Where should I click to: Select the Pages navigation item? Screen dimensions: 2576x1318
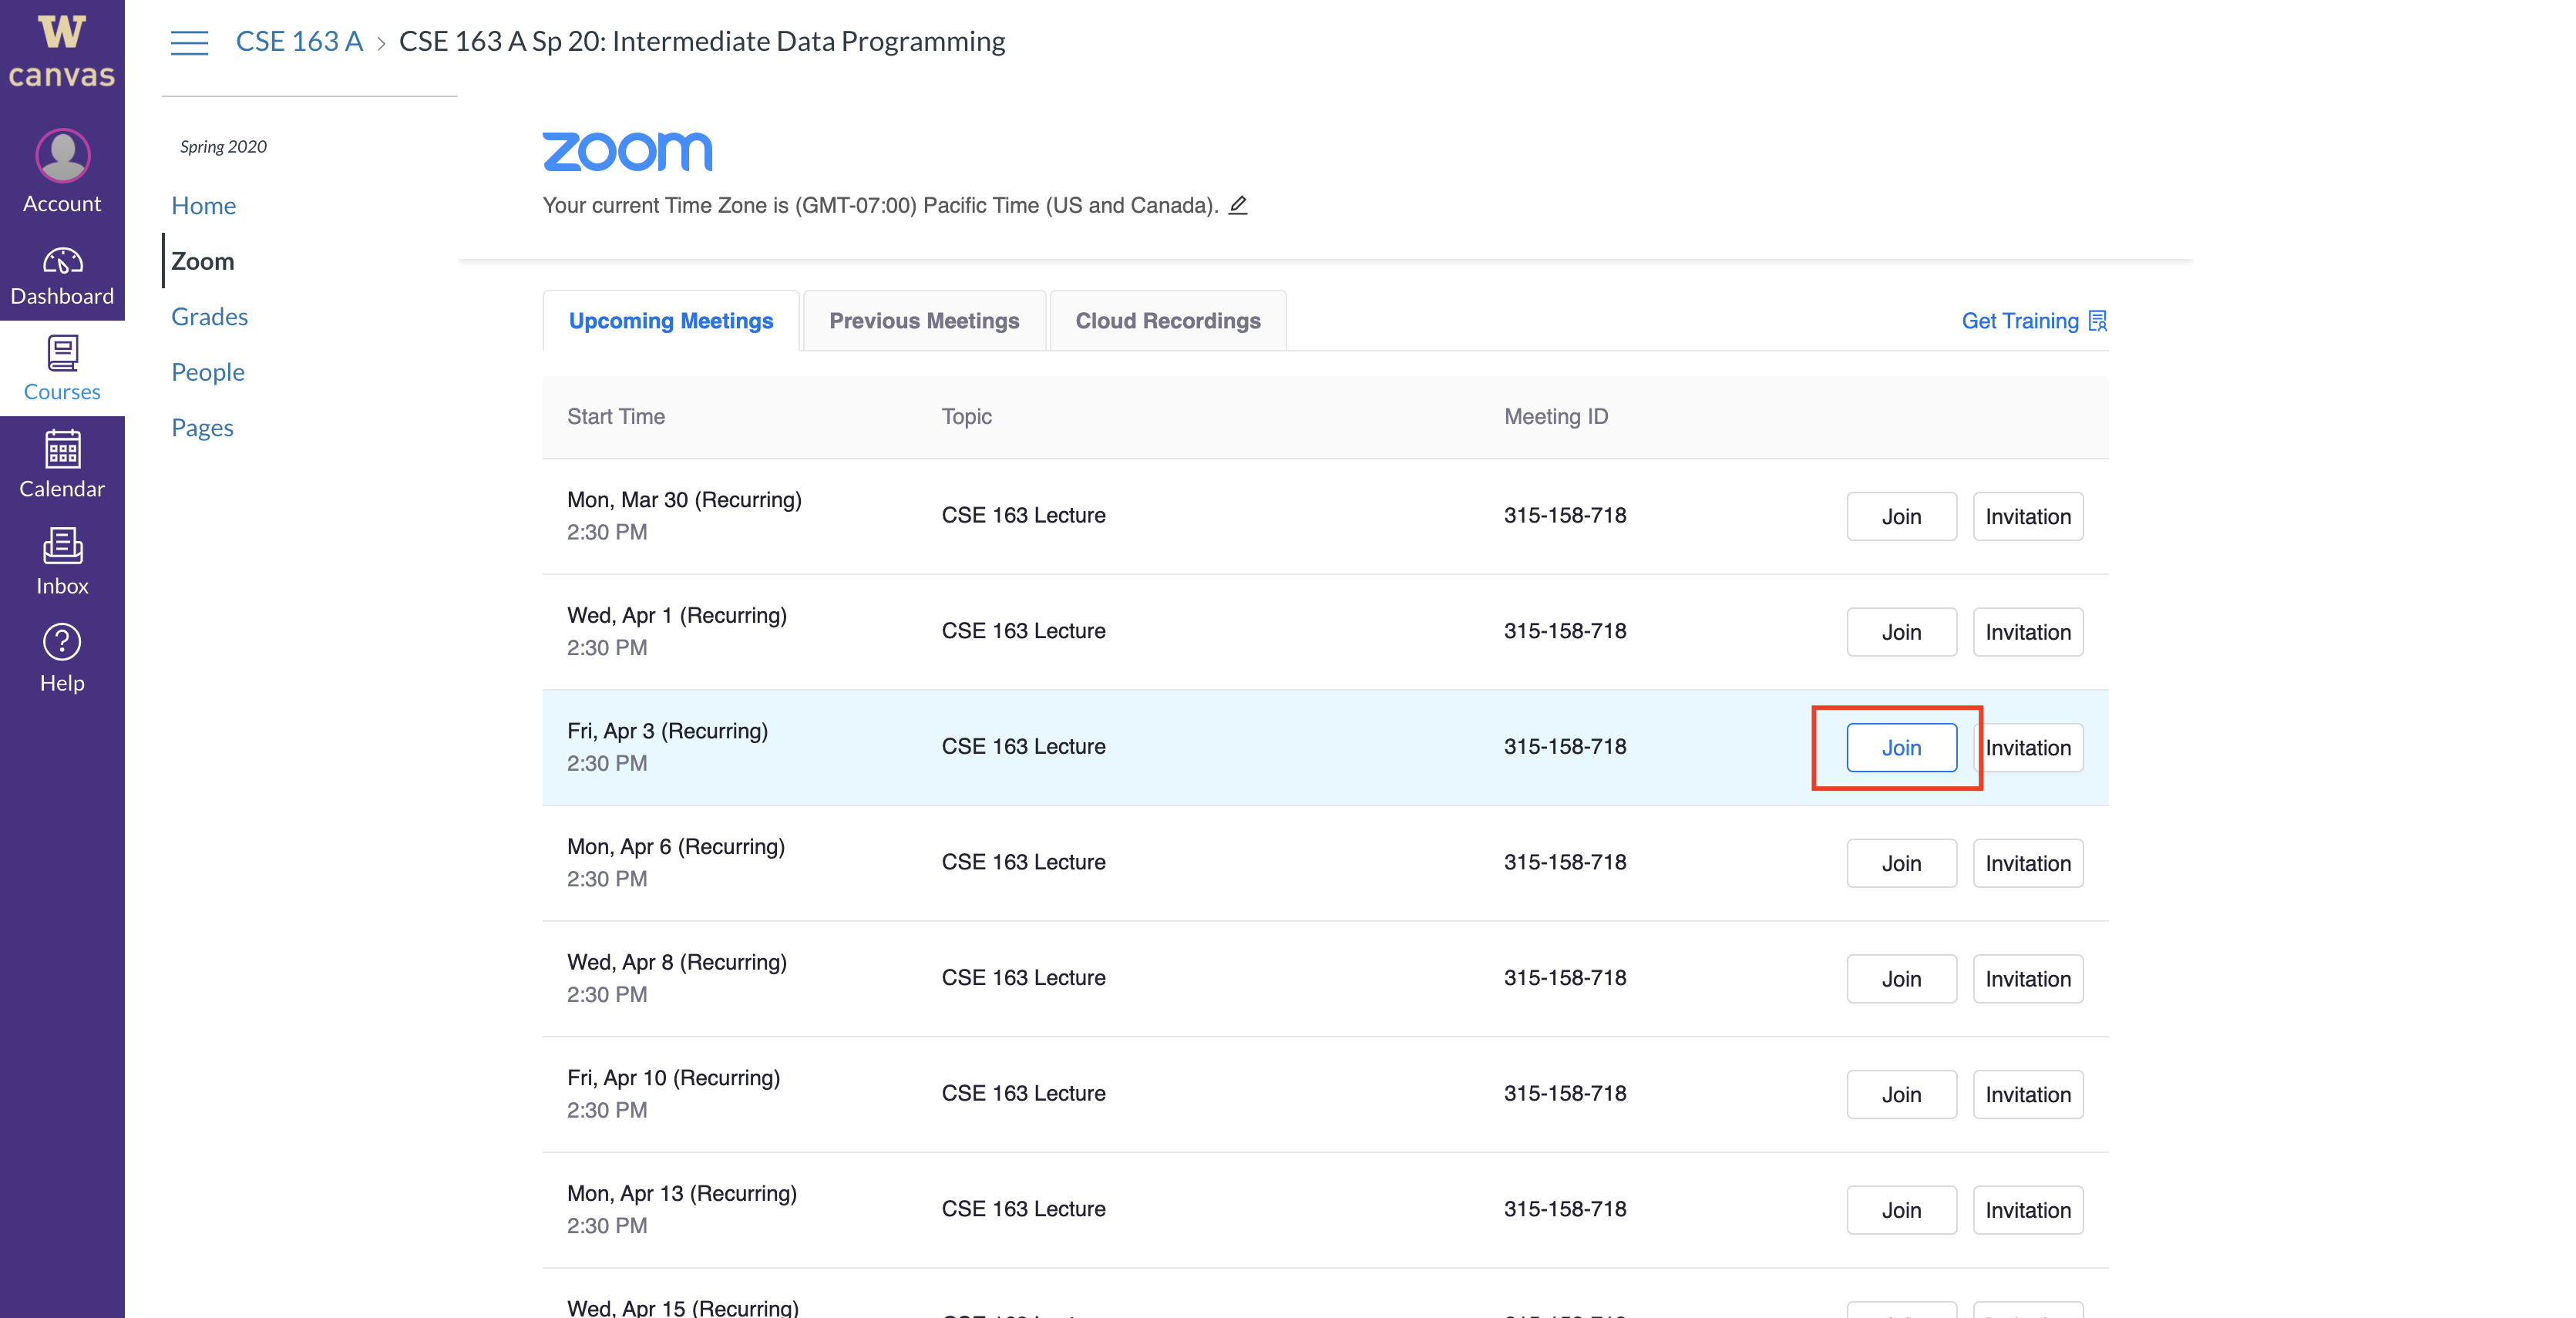(203, 427)
